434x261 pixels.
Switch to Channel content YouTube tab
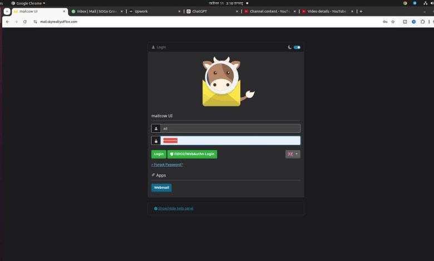click(x=269, y=11)
